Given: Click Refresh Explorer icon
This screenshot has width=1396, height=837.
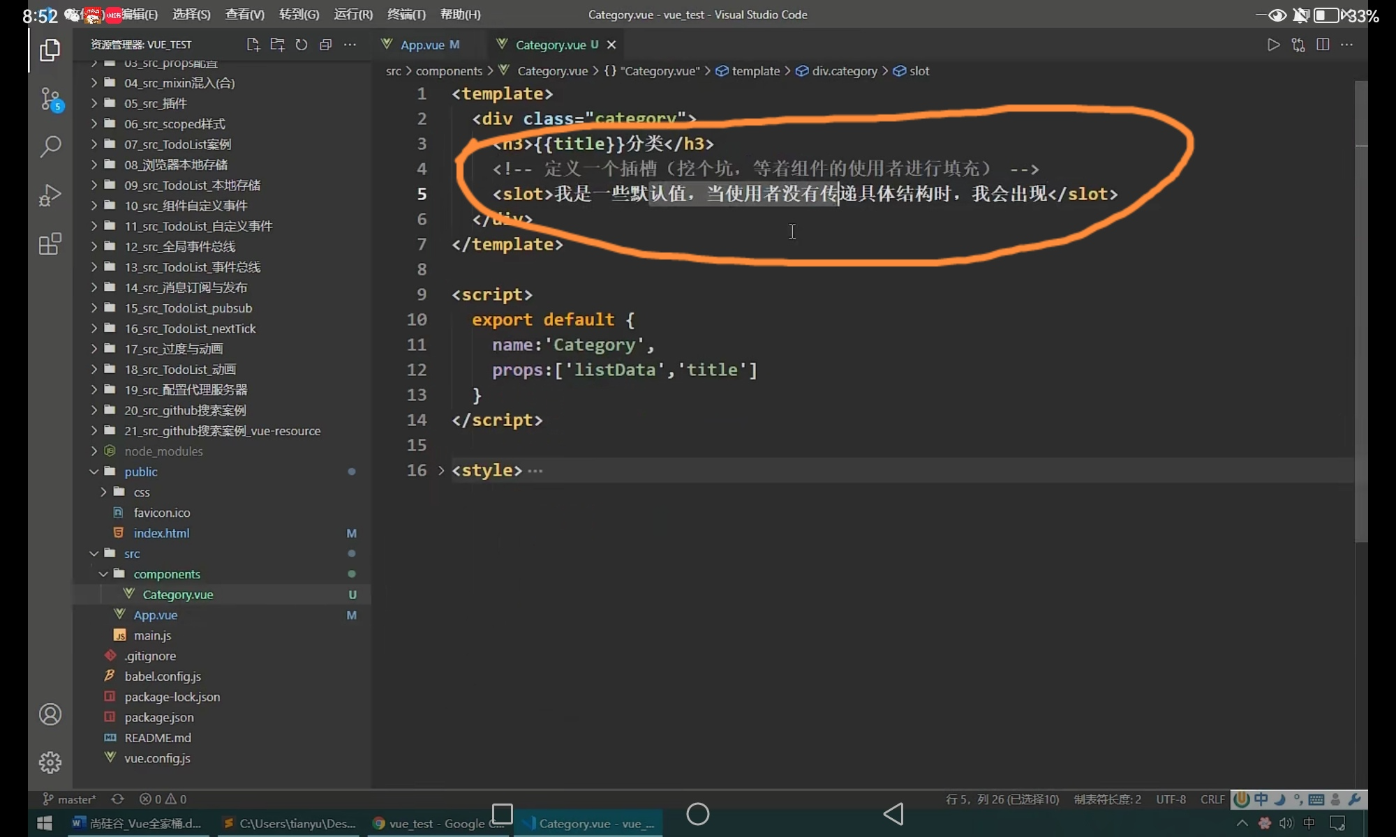Looking at the screenshot, I should coord(302,45).
